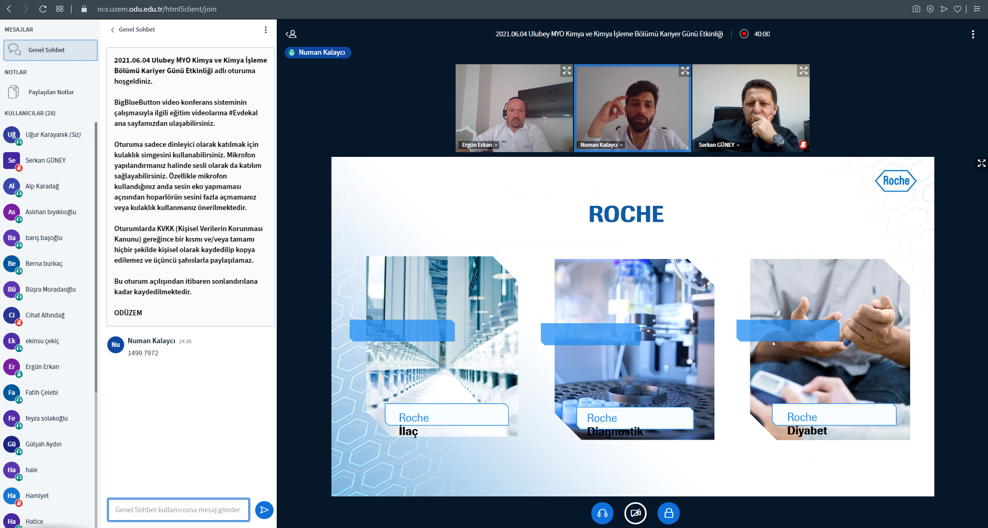Open chat options three-dot menu

pyautogui.click(x=266, y=30)
